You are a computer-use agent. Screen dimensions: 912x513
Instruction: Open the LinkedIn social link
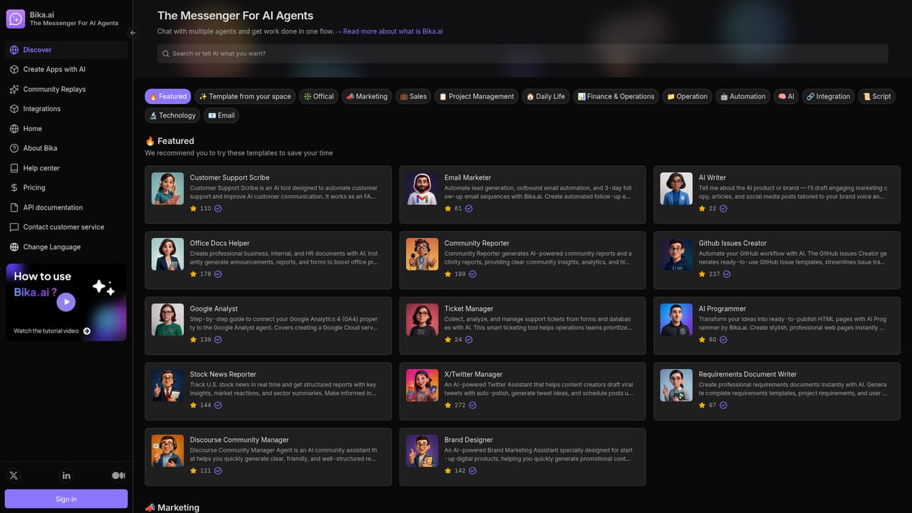[x=66, y=475]
